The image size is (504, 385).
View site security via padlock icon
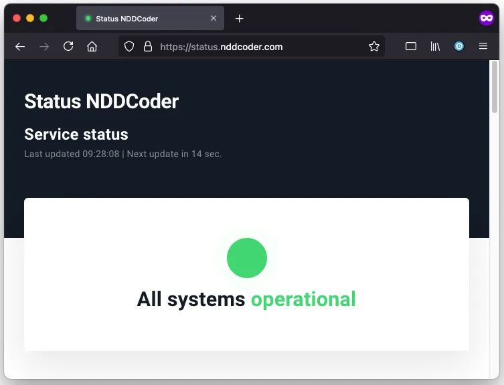148,47
